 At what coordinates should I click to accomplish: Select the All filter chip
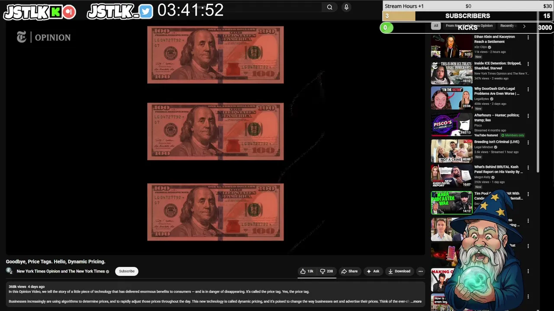(436, 26)
